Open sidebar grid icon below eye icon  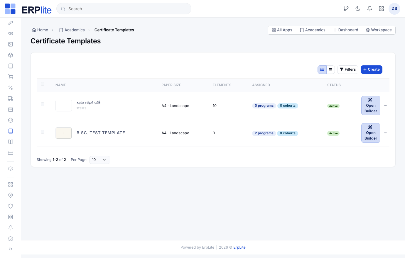[11, 184]
